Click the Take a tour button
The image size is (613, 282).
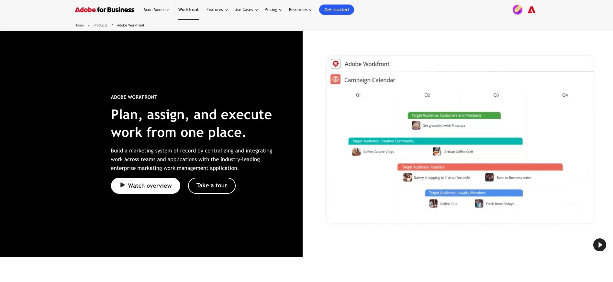coord(212,186)
